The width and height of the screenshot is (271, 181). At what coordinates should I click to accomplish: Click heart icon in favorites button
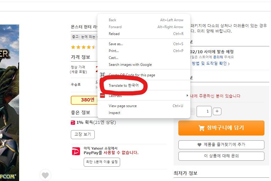199,145
